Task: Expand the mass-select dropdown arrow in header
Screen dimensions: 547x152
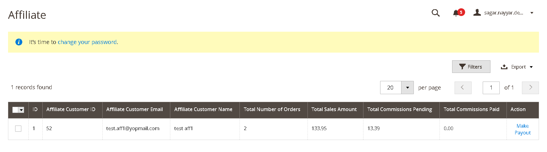Action: tap(21, 110)
